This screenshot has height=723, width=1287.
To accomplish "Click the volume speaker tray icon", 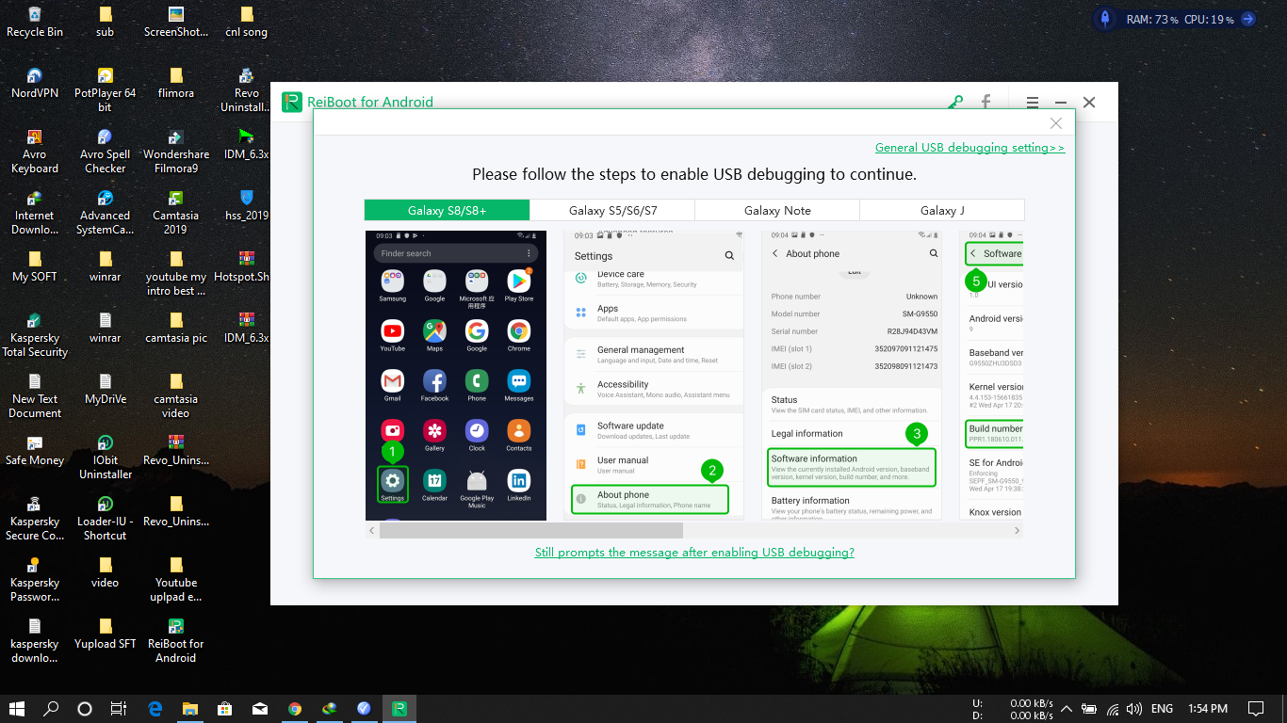I will 1134,709.
